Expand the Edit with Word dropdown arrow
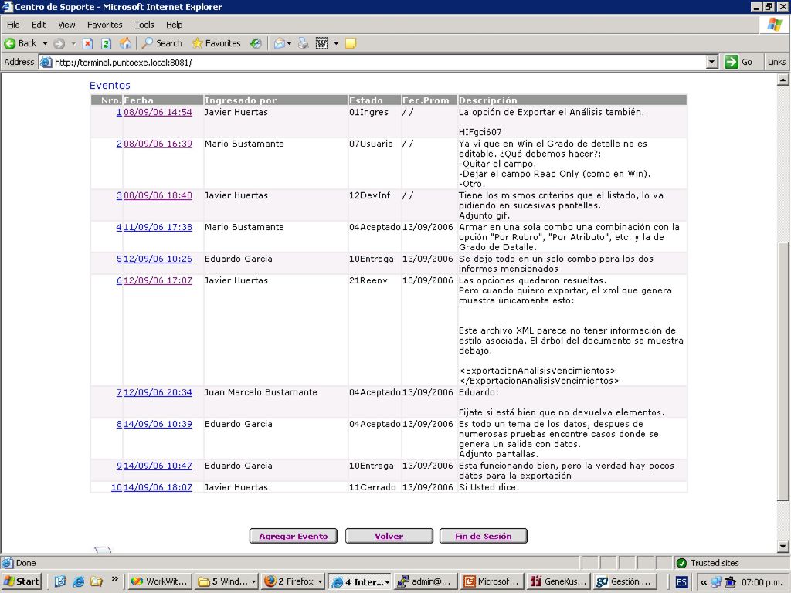 pos(336,43)
